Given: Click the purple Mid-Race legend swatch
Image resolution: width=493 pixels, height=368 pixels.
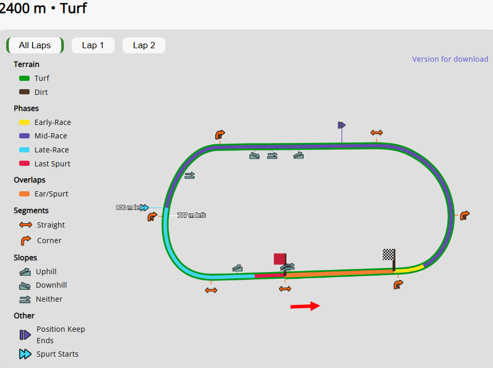Looking at the screenshot, I should tap(24, 136).
